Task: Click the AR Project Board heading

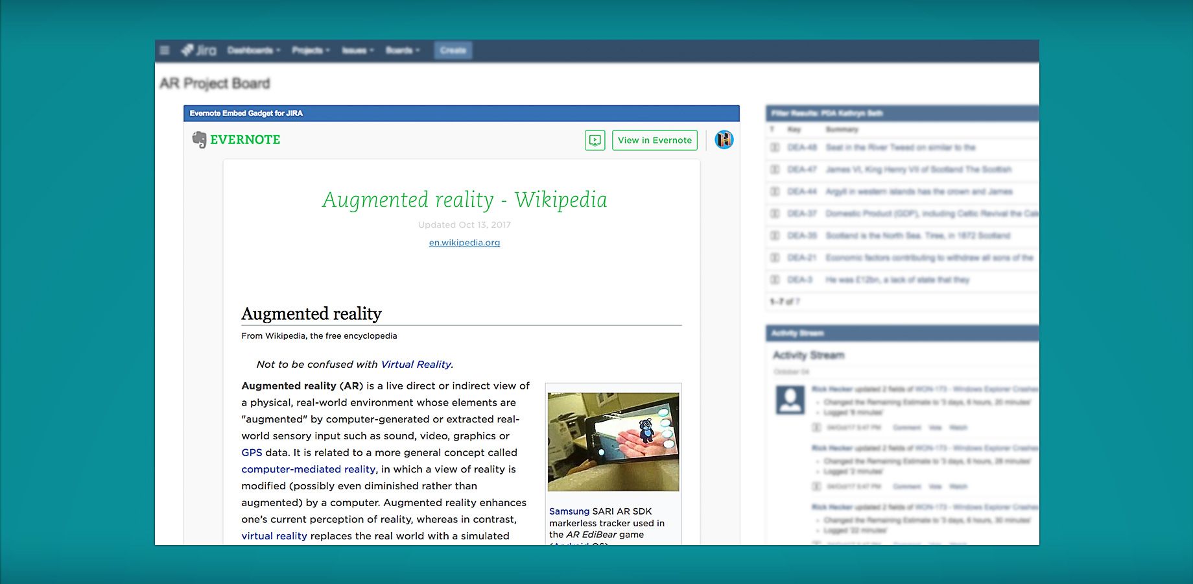Action: (x=215, y=83)
